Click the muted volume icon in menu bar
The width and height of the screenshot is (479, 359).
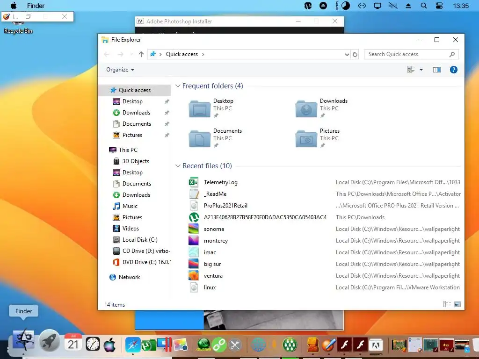393,6
